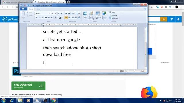Open the Windows Start menu
This screenshot has width=184, height=103.
click(3, 100)
